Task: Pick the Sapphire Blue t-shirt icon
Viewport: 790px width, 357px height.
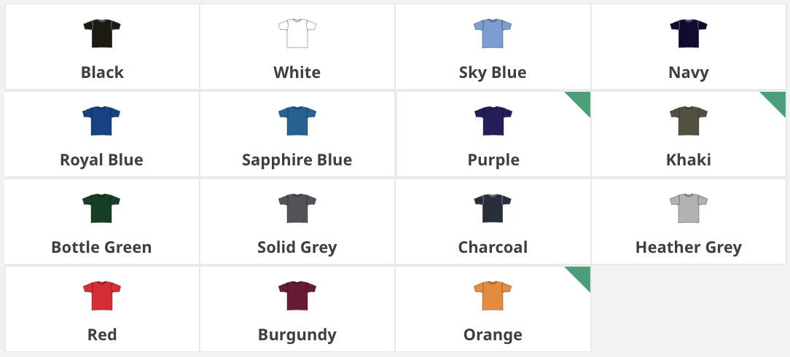Action: point(297,121)
